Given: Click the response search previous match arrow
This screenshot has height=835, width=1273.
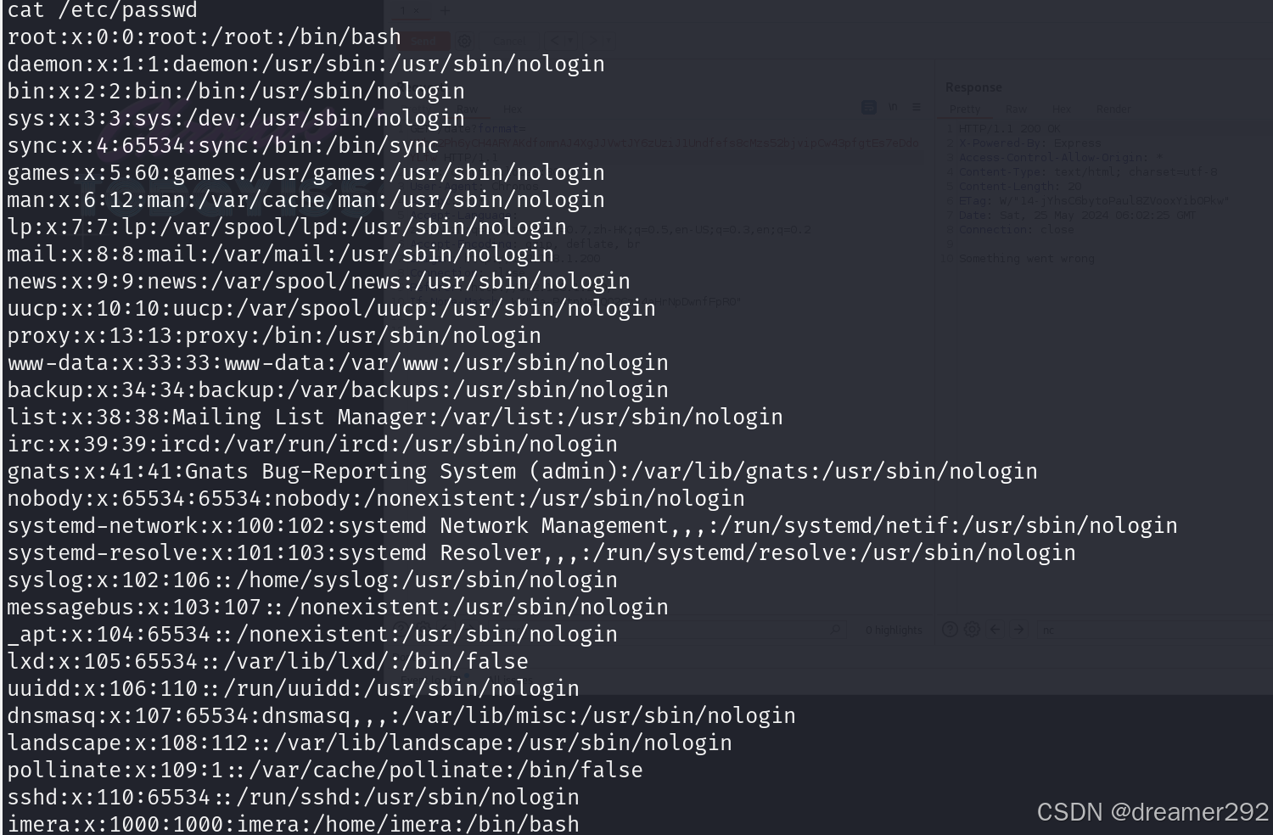Looking at the screenshot, I should tap(995, 630).
